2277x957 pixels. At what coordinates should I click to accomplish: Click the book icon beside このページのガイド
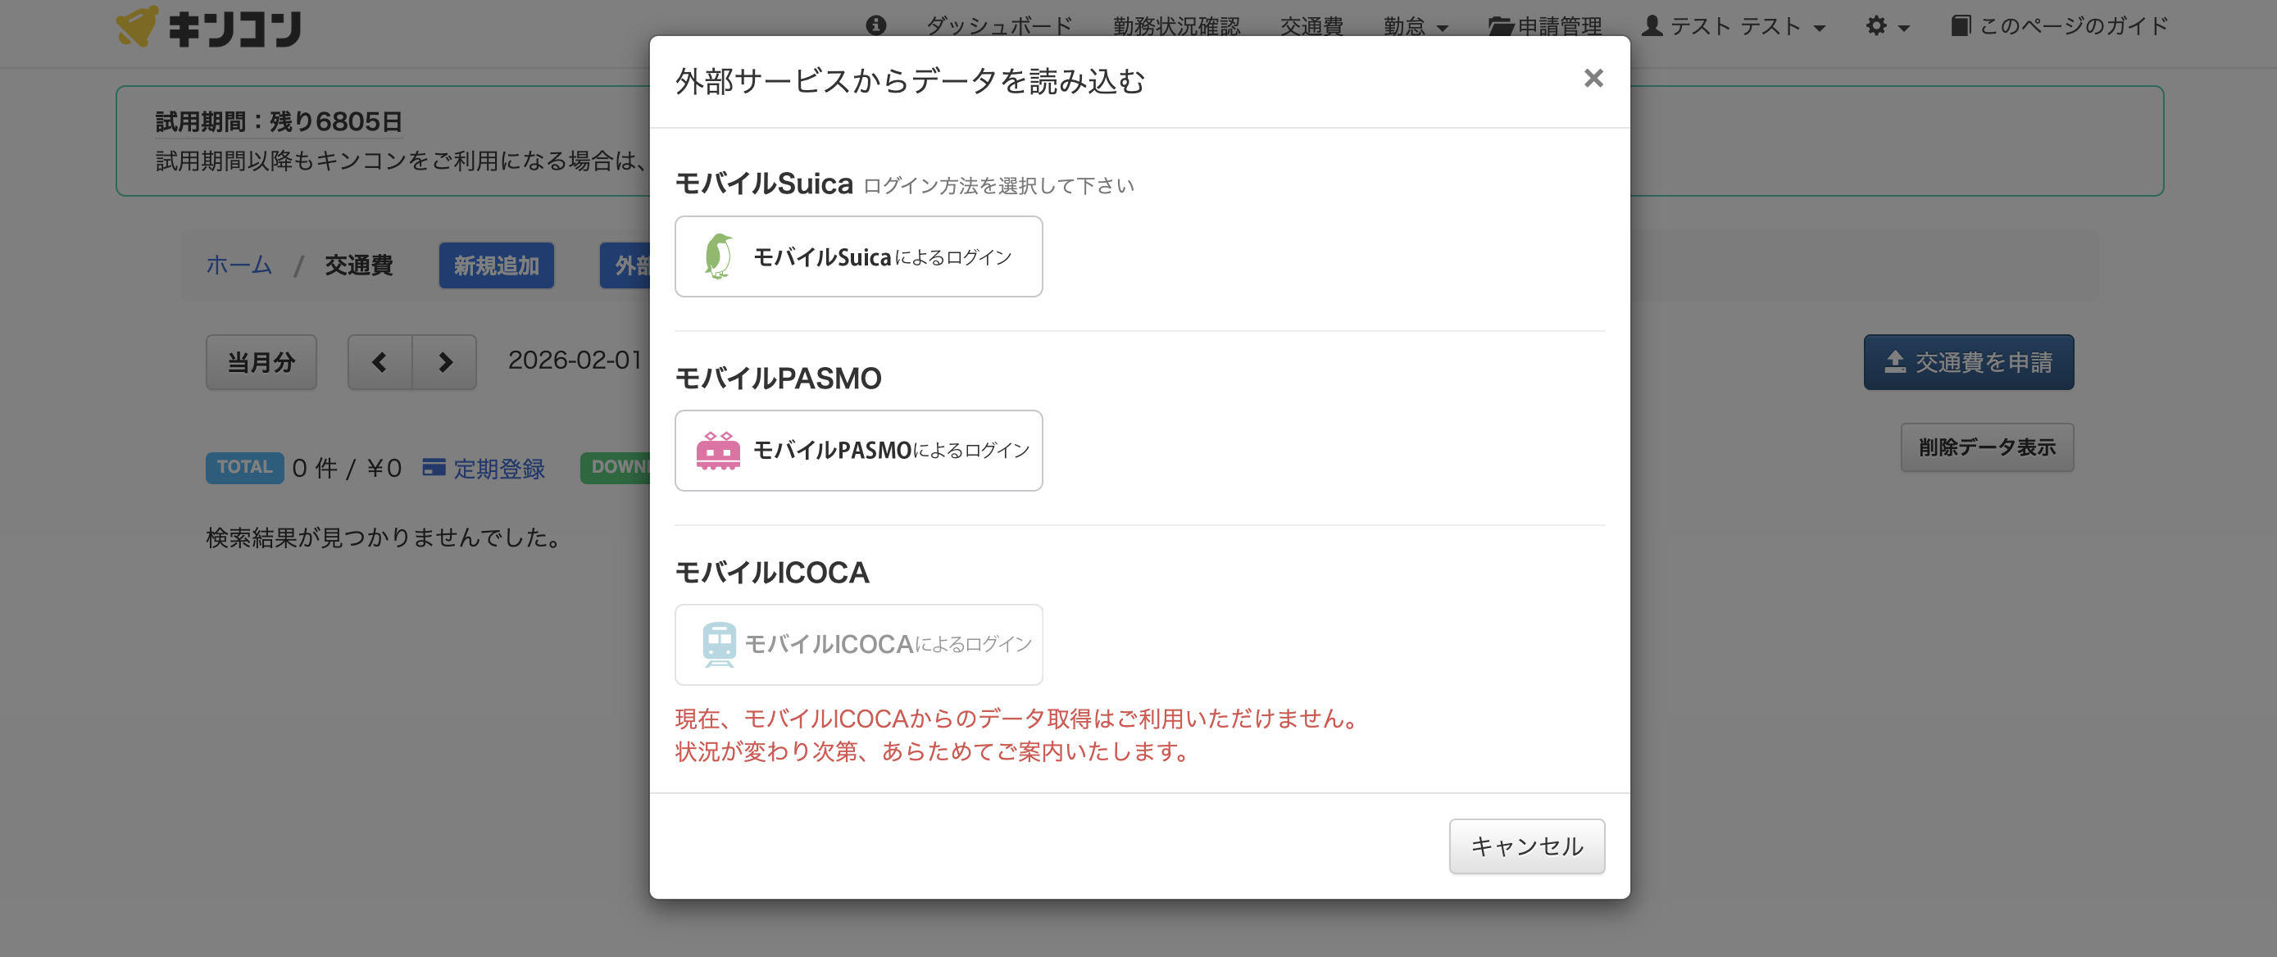(x=1960, y=25)
